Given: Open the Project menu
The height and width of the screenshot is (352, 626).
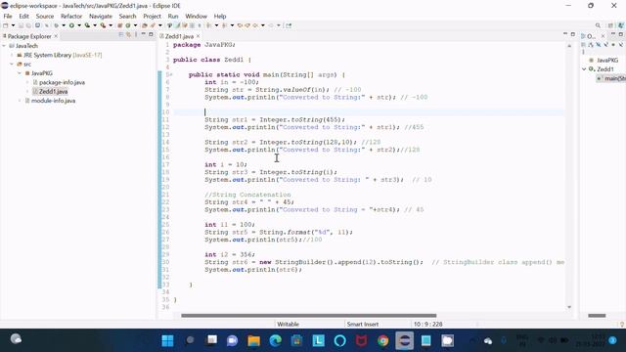Looking at the screenshot, I should click(x=153, y=17).
